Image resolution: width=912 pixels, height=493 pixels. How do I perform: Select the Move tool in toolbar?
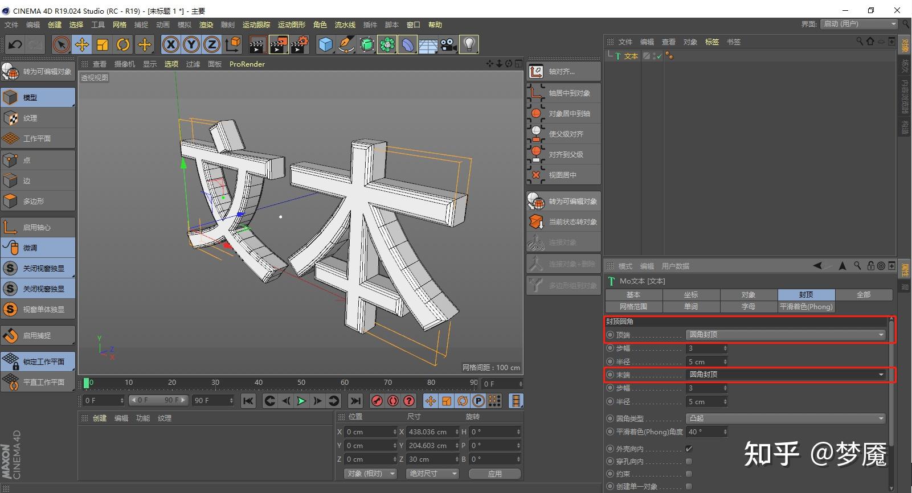click(82, 44)
